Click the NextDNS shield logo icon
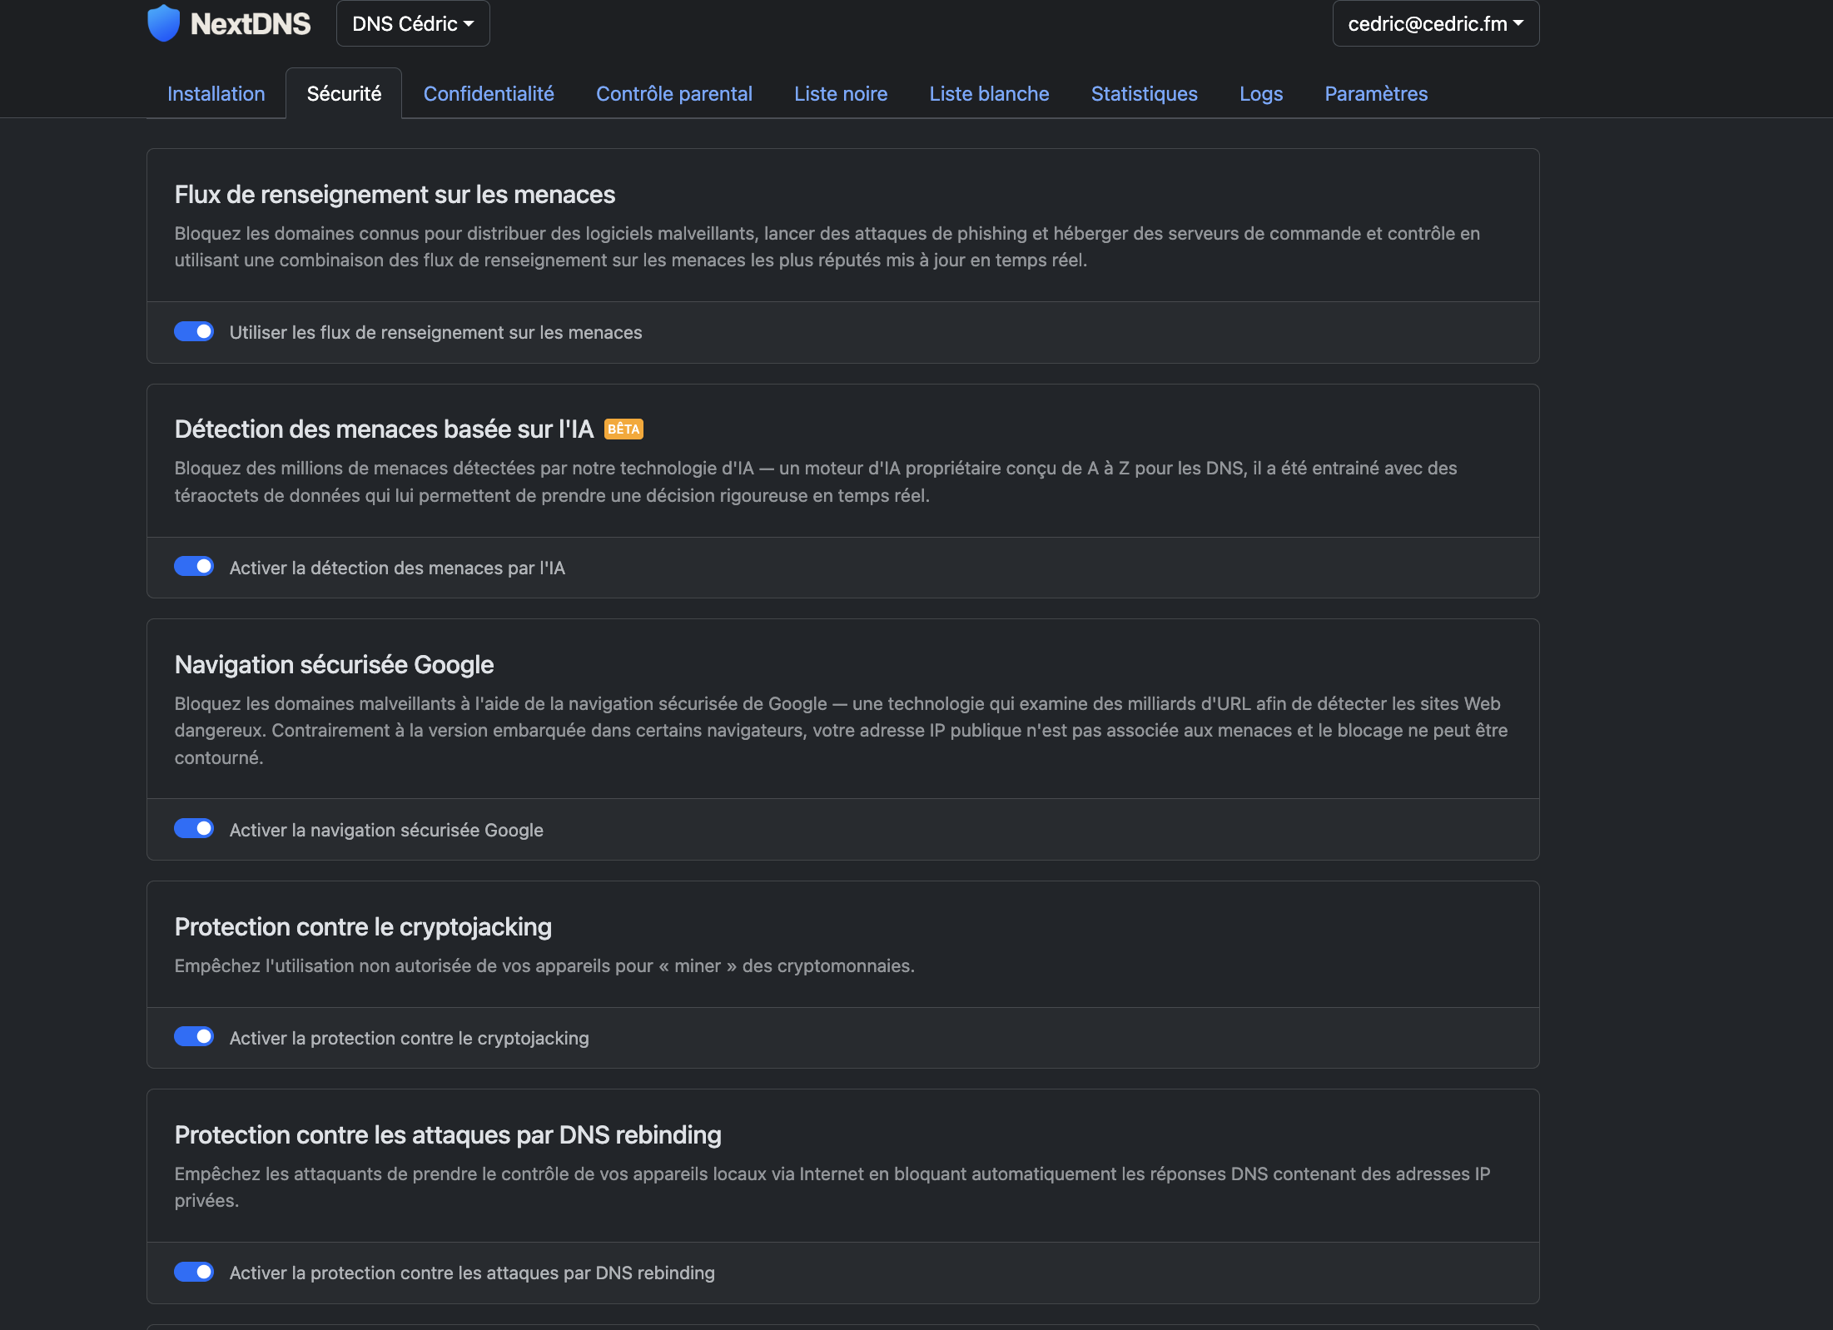 163,23
